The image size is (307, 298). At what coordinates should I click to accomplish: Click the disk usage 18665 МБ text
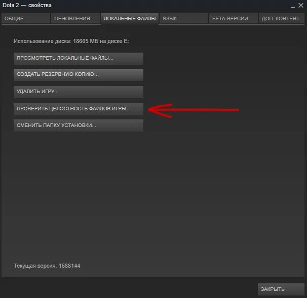[x=71, y=41]
